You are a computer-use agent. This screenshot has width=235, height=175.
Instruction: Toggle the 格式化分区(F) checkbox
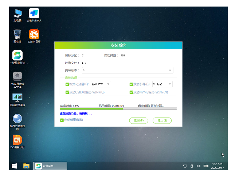click(x=67, y=84)
